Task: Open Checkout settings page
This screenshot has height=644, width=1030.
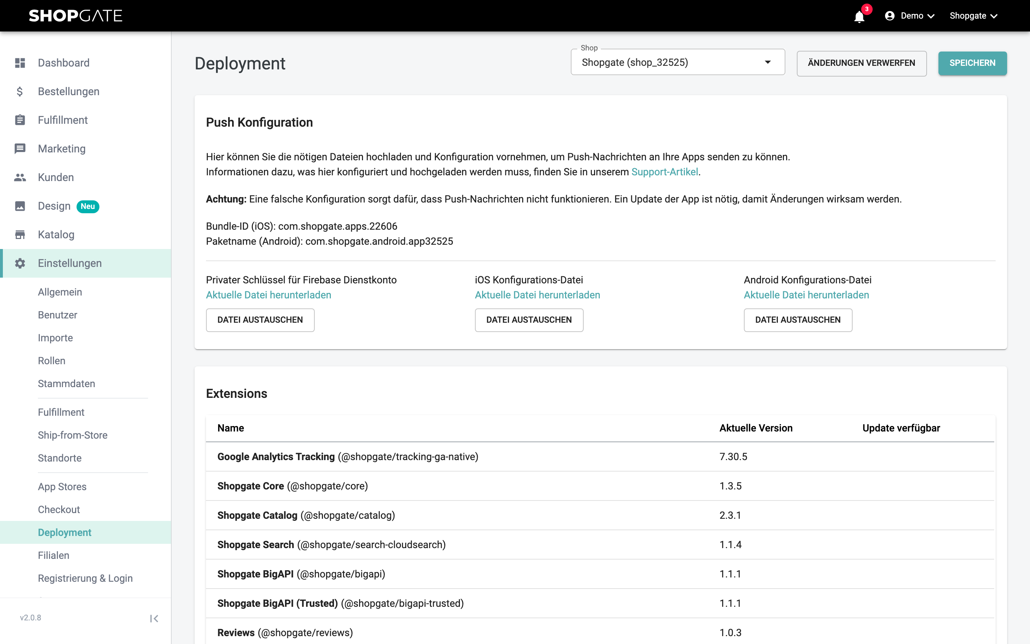Action: click(x=59, y=510)
